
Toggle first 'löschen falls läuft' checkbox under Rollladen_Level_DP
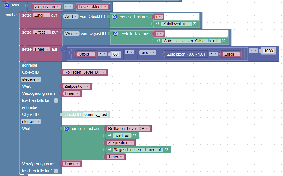(56, 100)
